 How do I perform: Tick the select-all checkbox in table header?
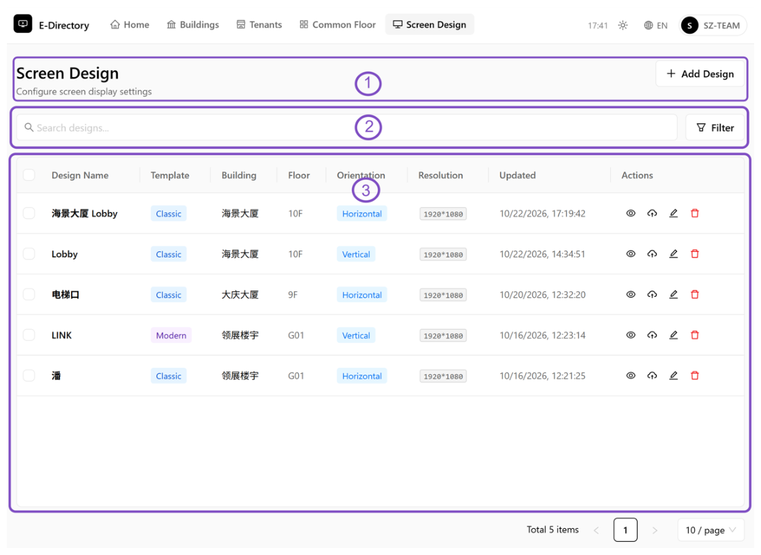(29, 175)
